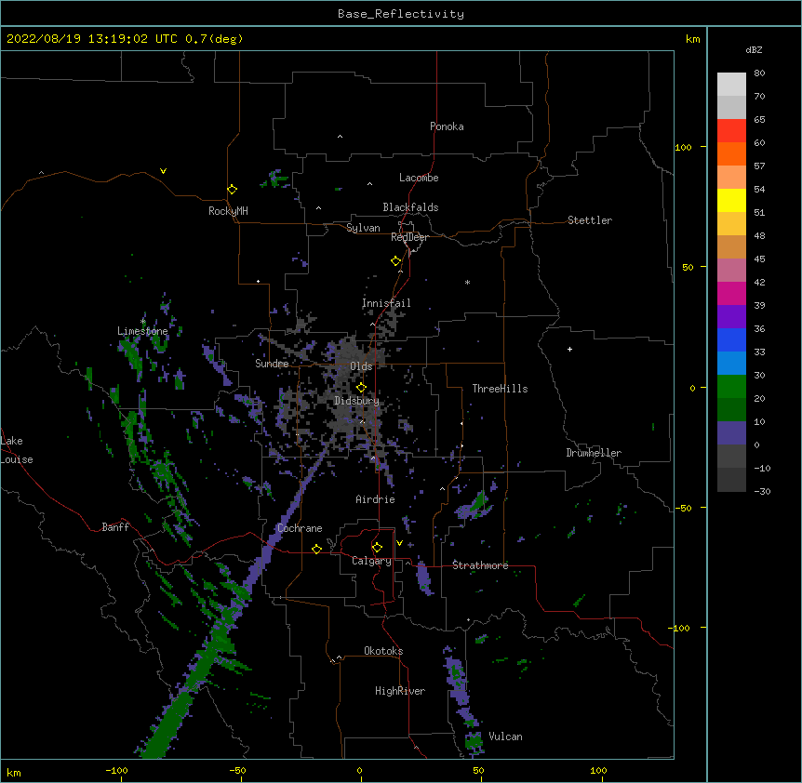
Task: Select the Base_Reflectivity title
Action: 401,14
